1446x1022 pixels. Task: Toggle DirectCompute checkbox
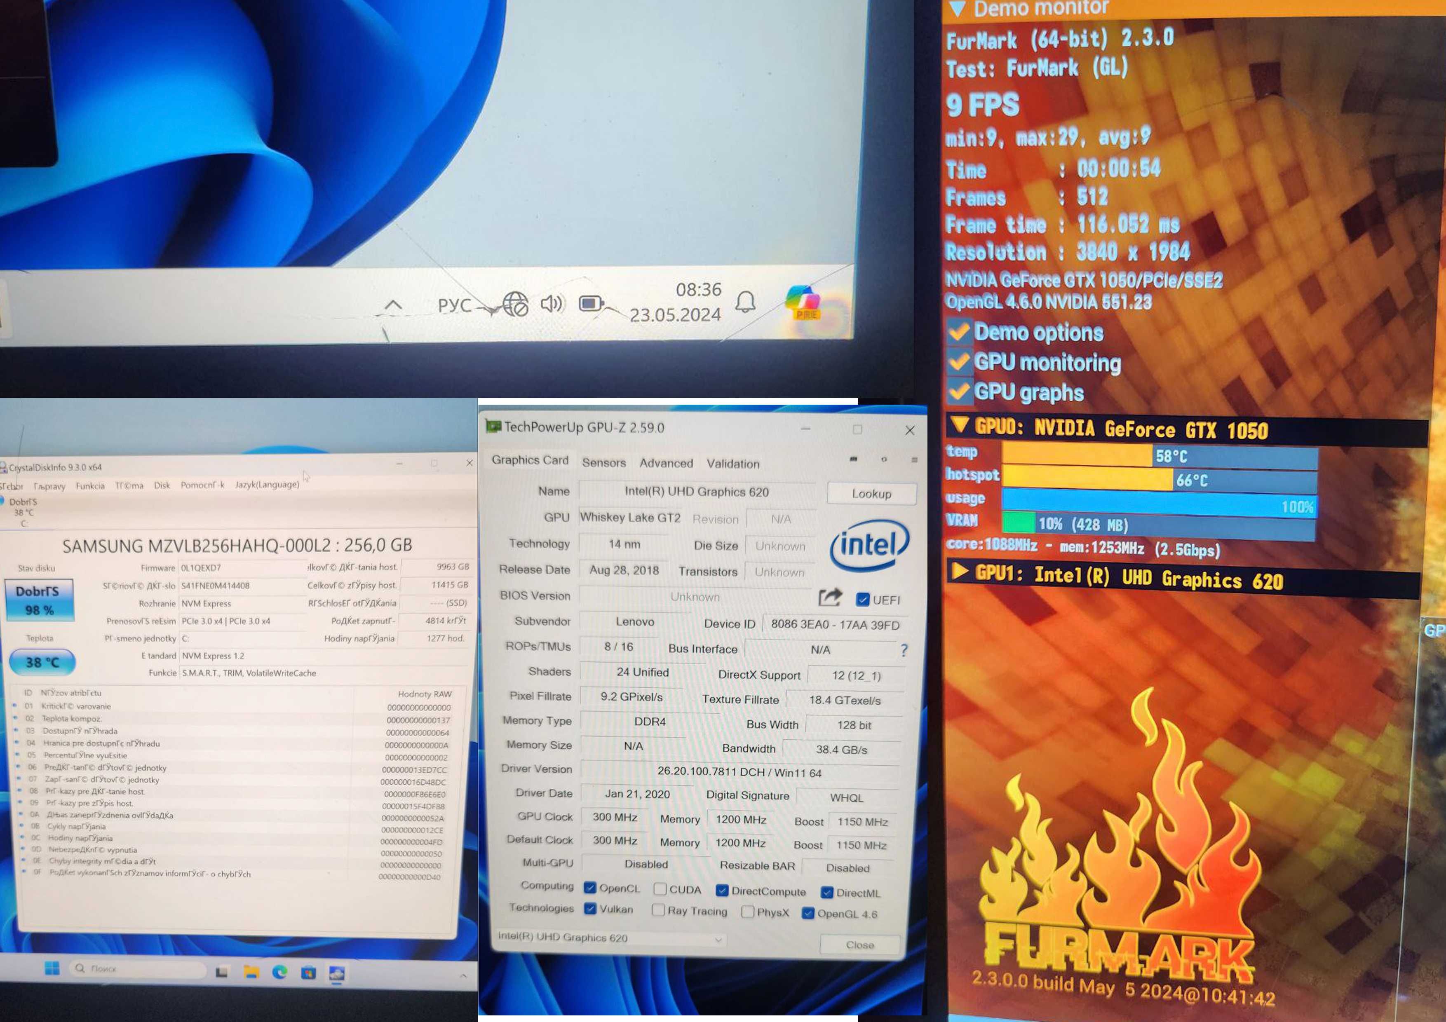722,890
